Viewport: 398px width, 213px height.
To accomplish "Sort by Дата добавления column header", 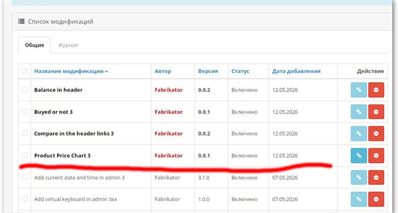I will pyautogui.click(x=297, y=71).
